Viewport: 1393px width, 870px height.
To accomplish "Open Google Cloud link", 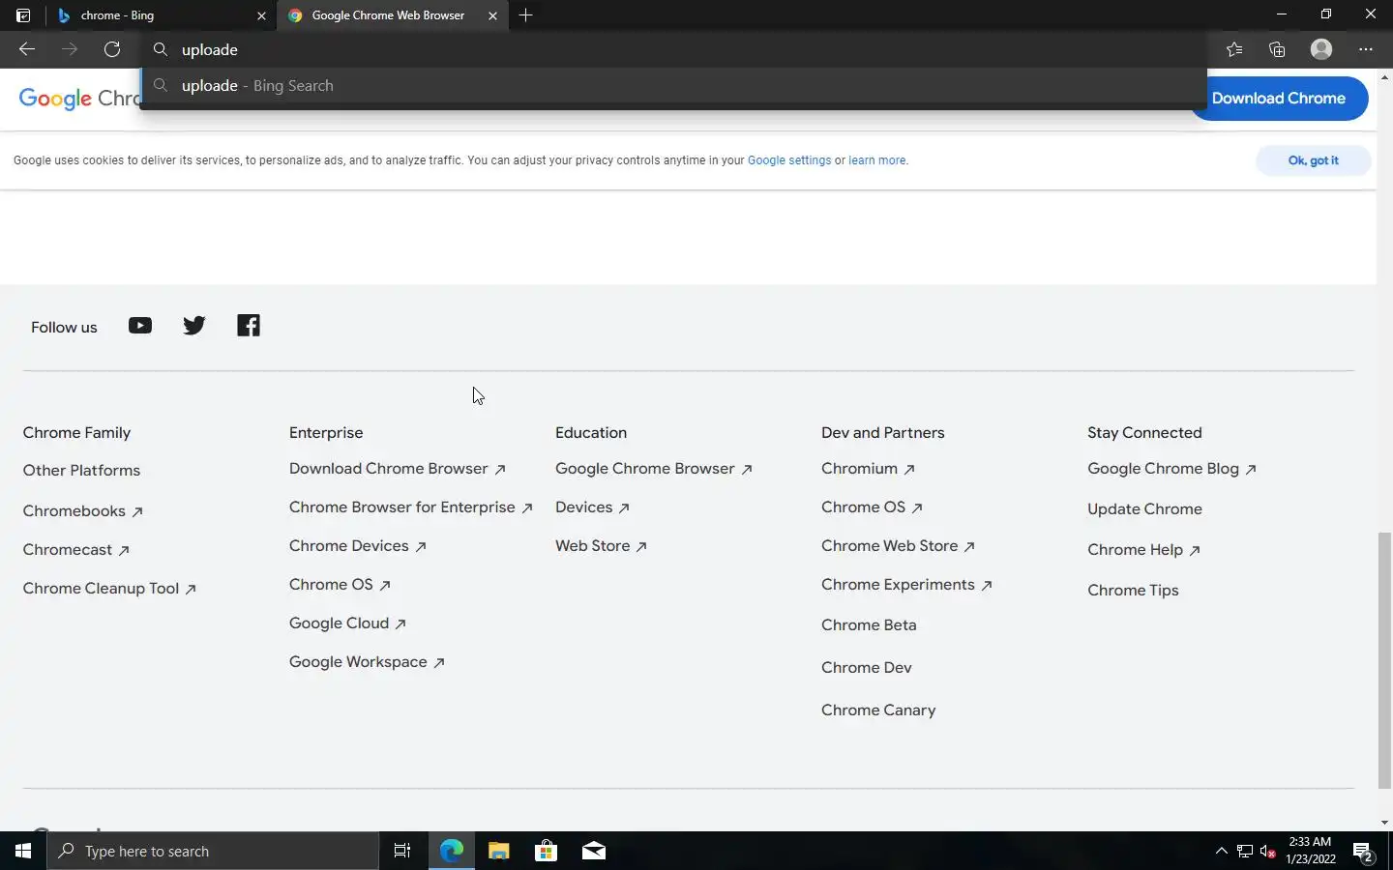I will [x=347, y=623].
